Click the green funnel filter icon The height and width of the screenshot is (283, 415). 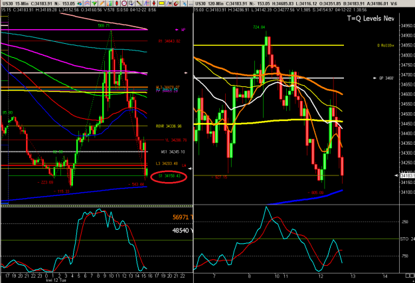click(94, 3)
